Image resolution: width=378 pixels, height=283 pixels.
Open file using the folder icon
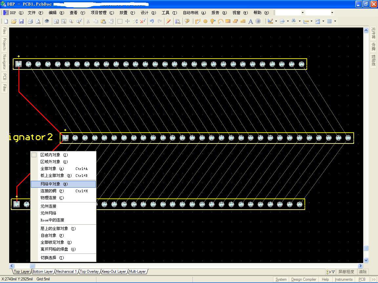click(x=14, y=21)
